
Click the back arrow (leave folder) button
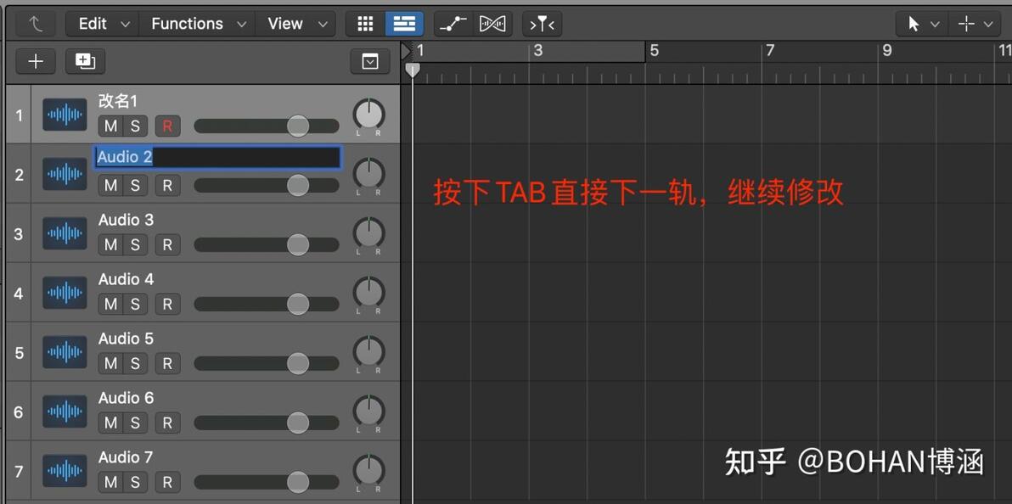pos(36,24)
